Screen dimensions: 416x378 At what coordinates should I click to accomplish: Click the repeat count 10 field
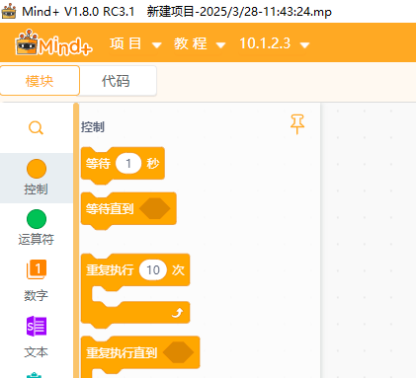[x=153, y=270]
